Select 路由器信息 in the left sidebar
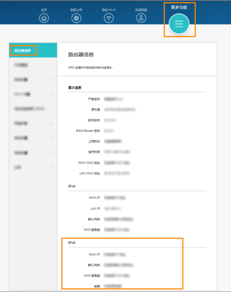The image size is (231, 292). tap(23, 50)
